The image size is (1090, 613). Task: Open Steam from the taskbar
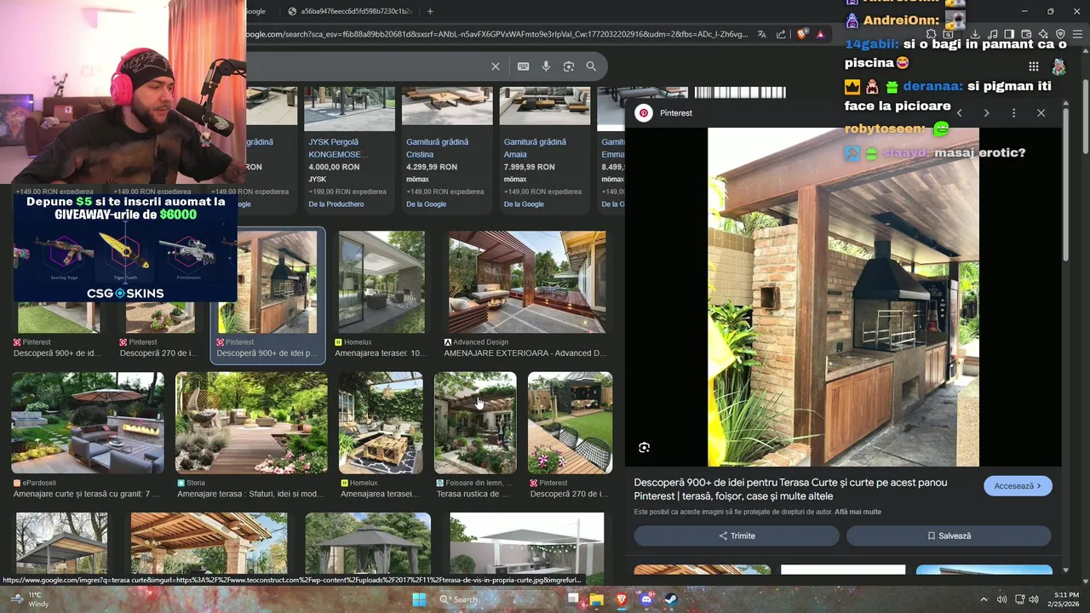(670, 599)
